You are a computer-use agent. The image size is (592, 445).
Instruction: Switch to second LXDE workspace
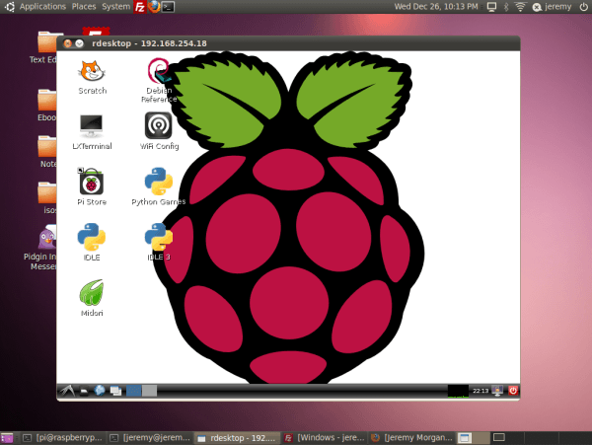click(150, 391)
